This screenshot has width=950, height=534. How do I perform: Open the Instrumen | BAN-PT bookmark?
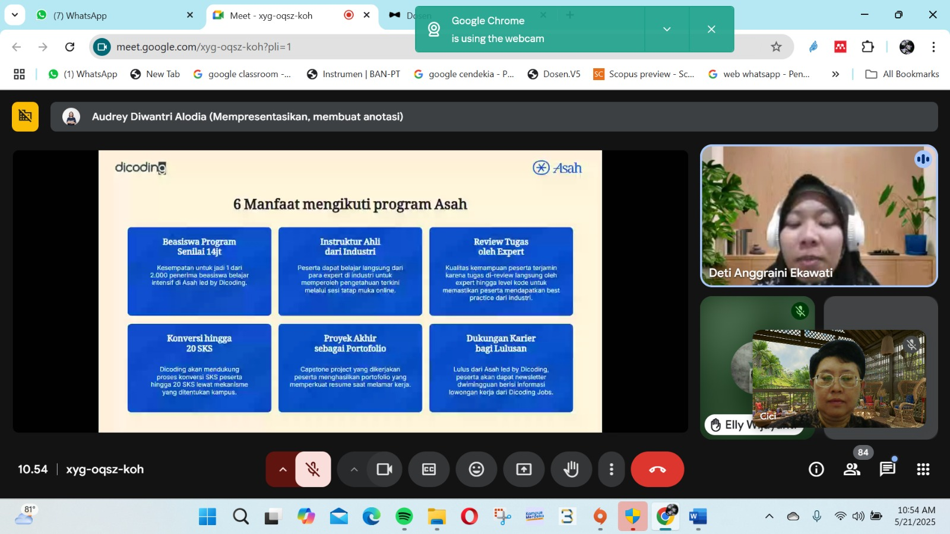click(353, 74)
